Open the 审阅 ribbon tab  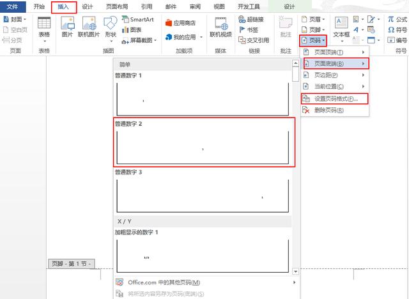point(195,6)
